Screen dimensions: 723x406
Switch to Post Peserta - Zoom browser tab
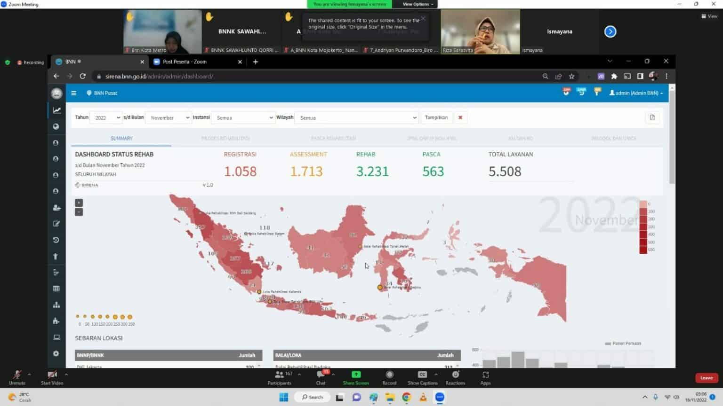(x=197, y=62)
